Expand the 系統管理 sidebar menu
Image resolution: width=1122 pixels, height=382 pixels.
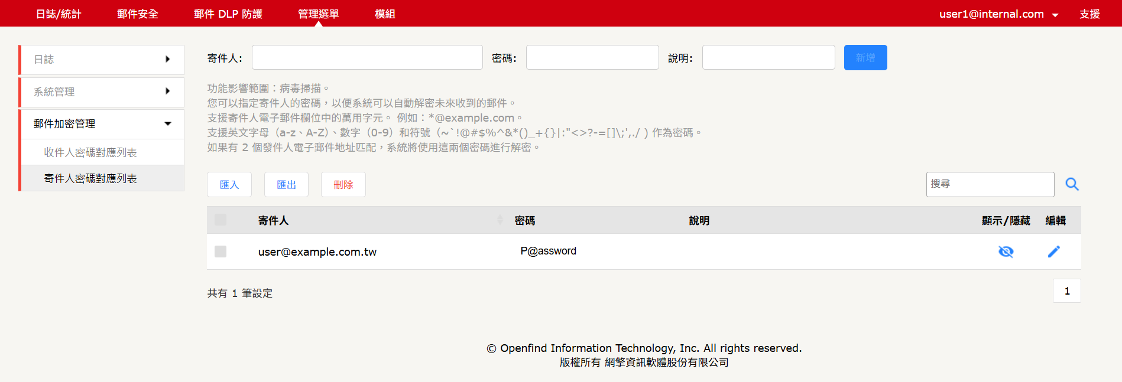(102, 92)
